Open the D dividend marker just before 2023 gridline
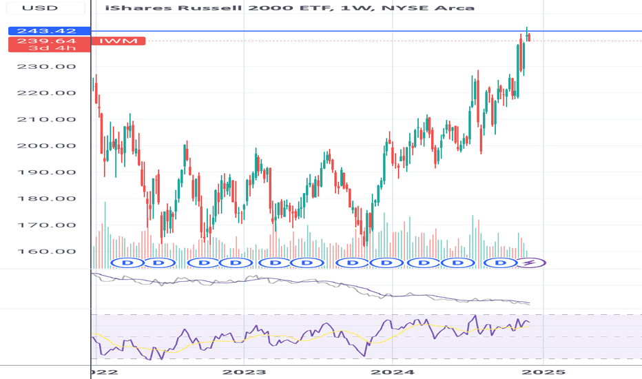 (236, 263)
